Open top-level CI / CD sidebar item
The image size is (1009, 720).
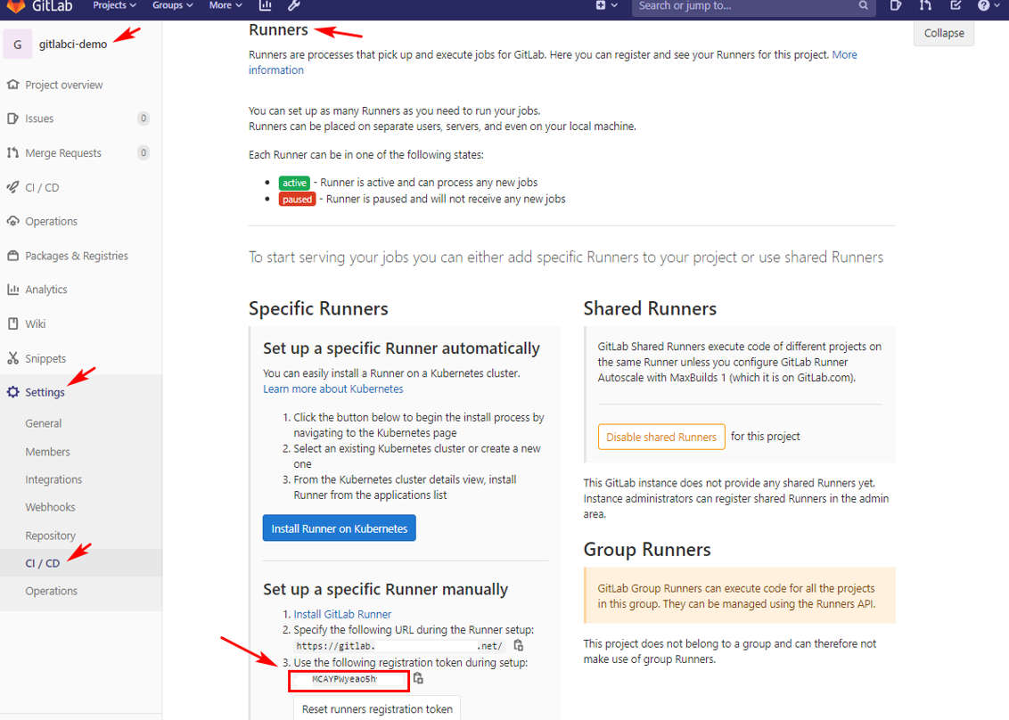(x=42, y=187)
